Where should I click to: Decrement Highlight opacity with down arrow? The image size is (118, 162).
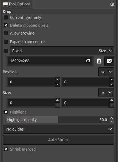tap(111, 121)
